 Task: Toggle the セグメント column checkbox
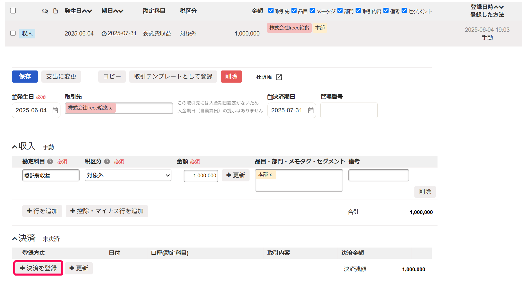[x=404, y=10]
